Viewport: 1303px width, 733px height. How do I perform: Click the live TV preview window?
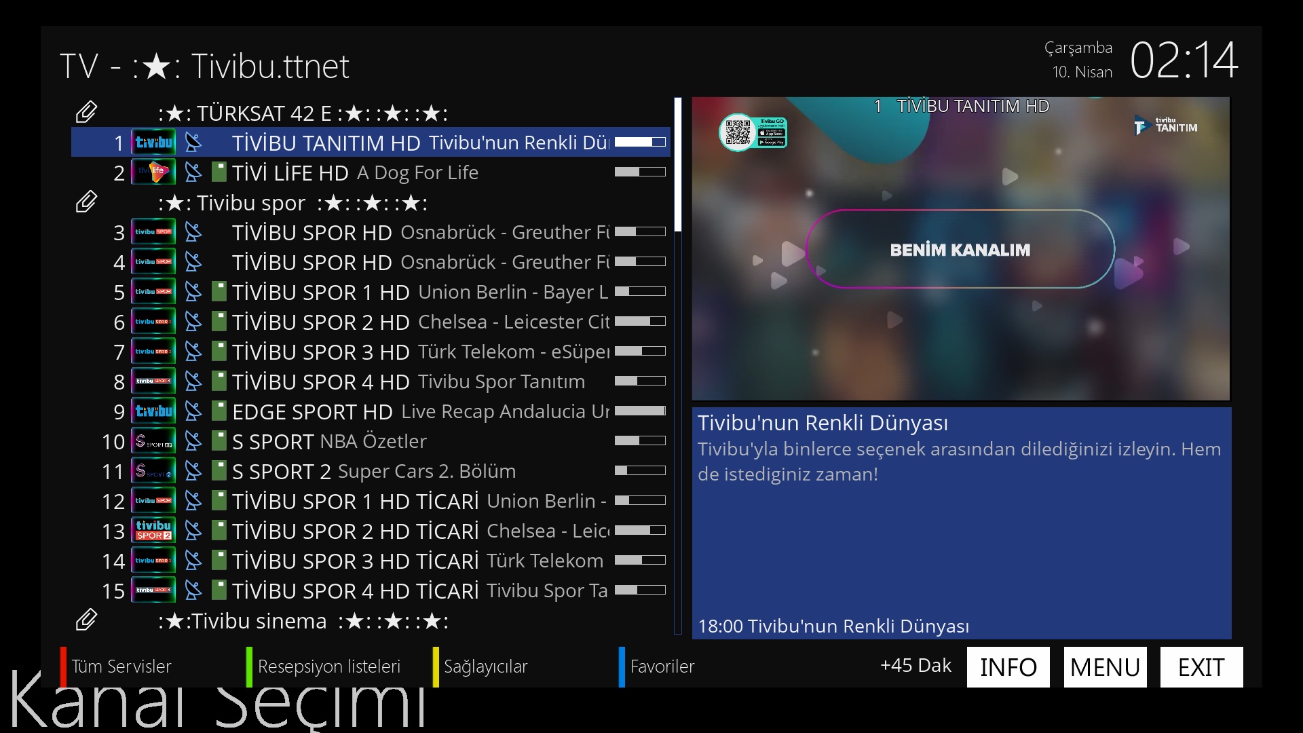961,248
